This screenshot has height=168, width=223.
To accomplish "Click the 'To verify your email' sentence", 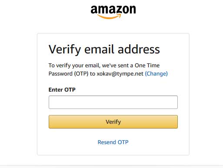I will pos(74,66).
